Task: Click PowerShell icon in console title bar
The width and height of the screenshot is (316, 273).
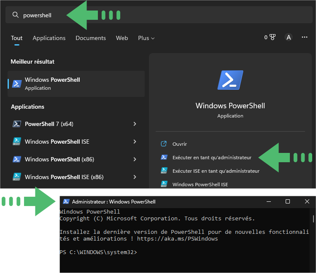Action: [x=66, y=201]
